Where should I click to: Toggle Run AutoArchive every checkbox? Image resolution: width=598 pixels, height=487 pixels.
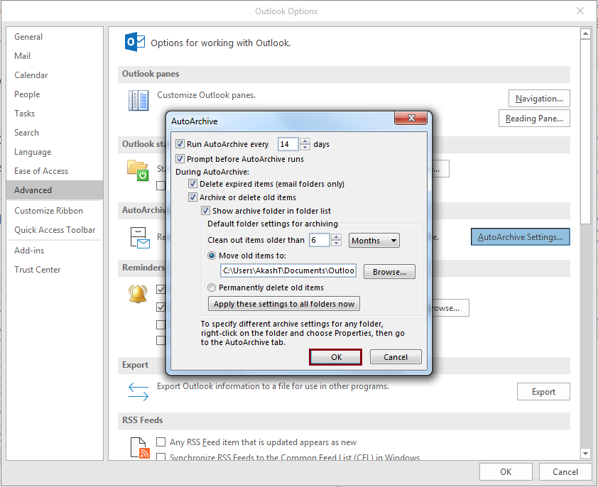pyautogui.click(x=180, y=144)
